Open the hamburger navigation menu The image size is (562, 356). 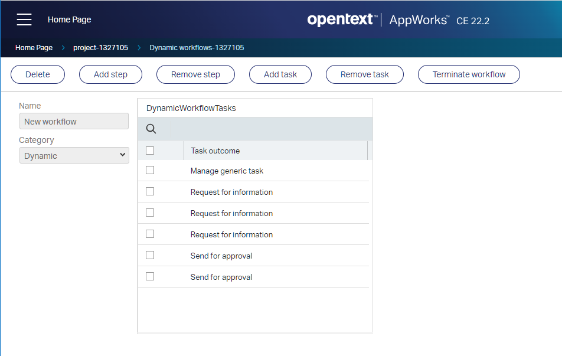24,19
